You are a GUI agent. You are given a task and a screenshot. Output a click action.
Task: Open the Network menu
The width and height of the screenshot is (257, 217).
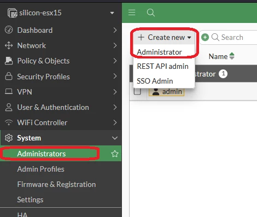click(x=32, y=45)
